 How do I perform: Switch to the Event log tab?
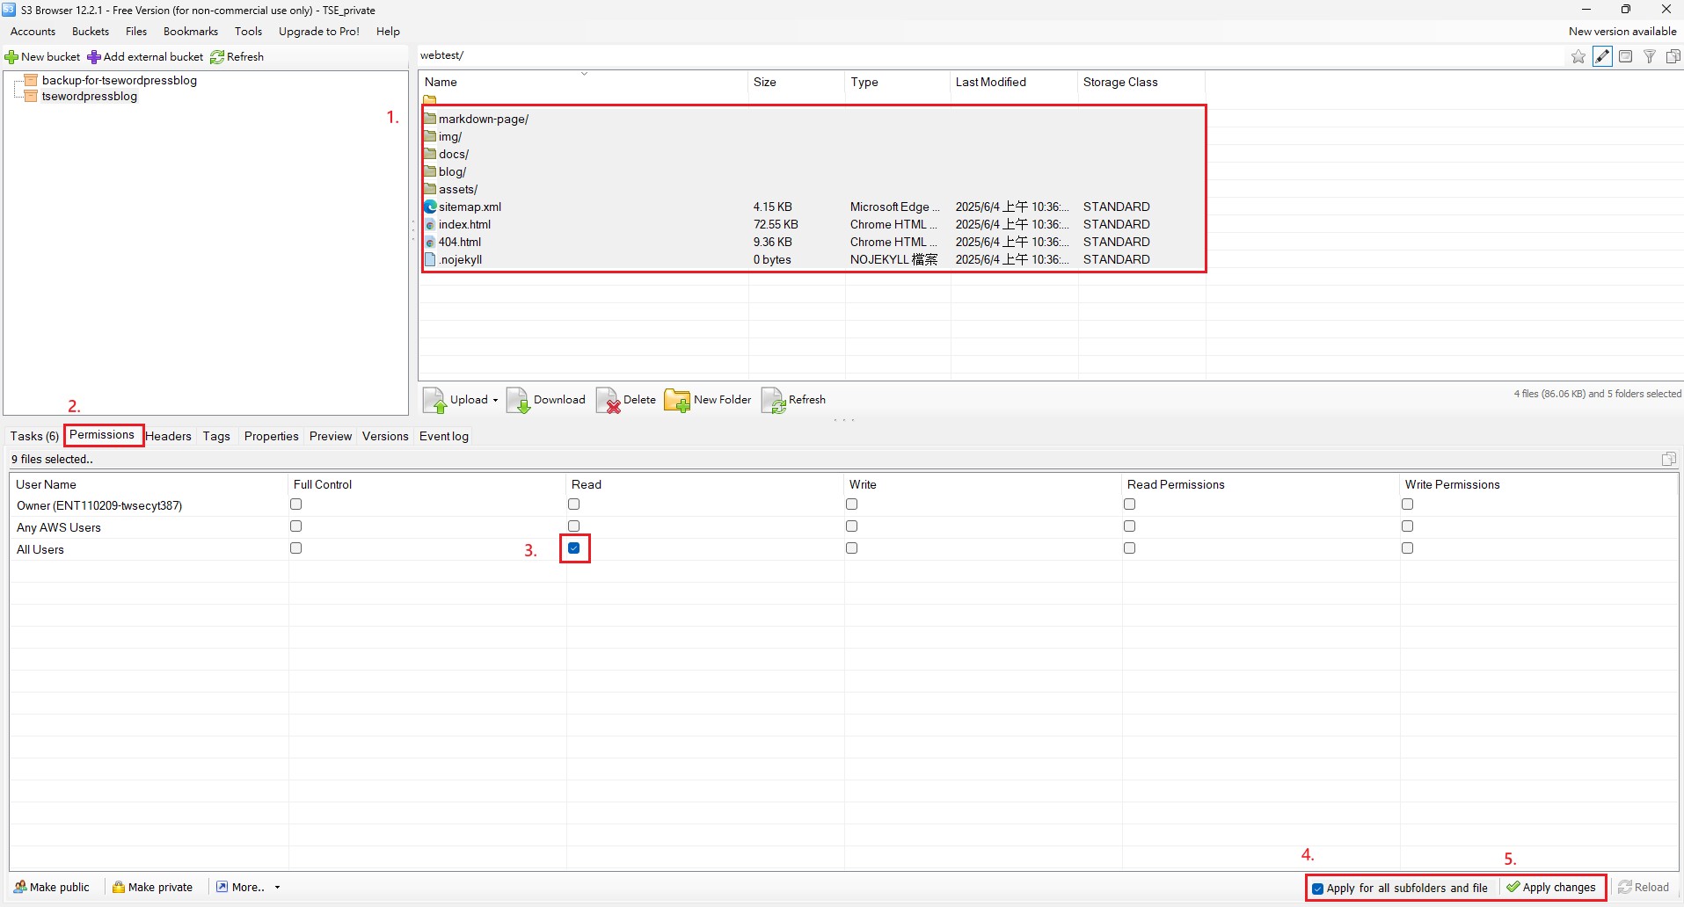click(x=444, y=436)
